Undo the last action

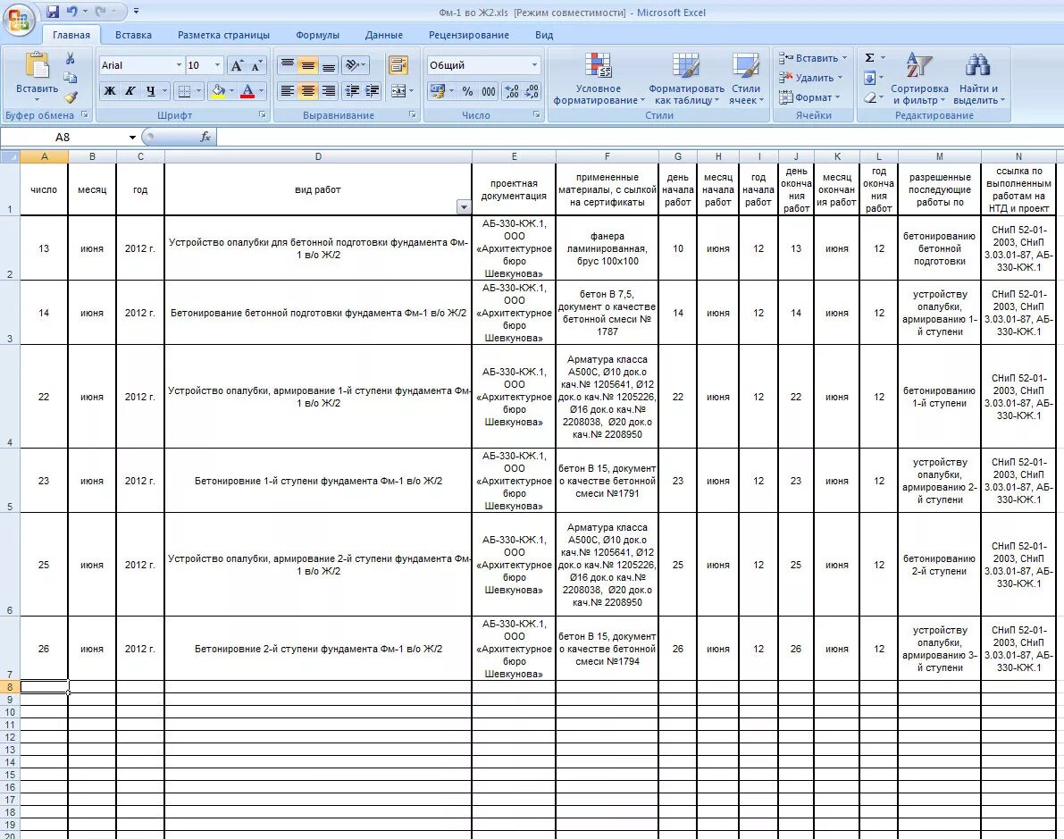72,12
